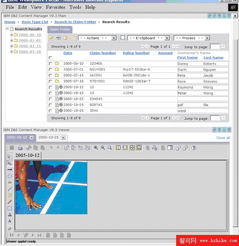The height and width of the screenshot is (246, 239).
Task: Go to the previous page in viewer
Action: [x=19, y=235]
